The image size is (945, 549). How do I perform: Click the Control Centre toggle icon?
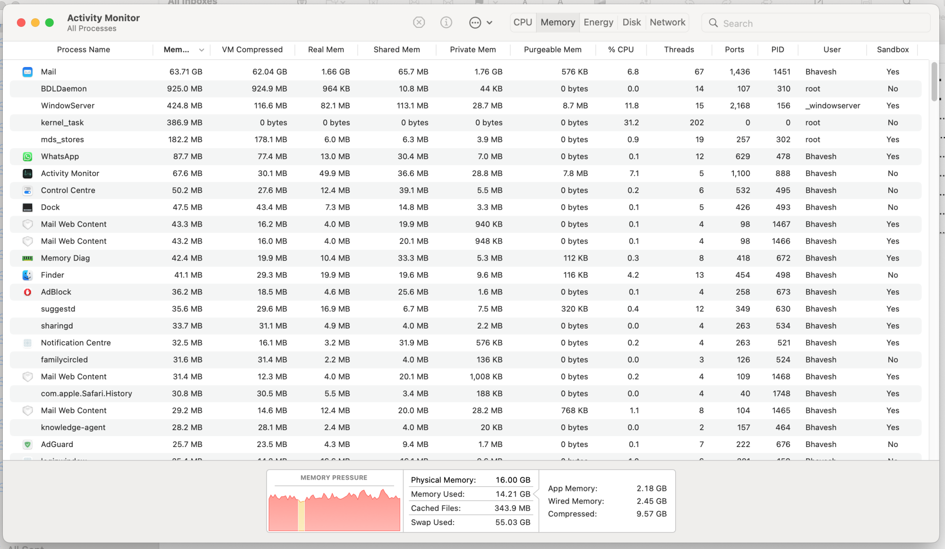(27, 190)
